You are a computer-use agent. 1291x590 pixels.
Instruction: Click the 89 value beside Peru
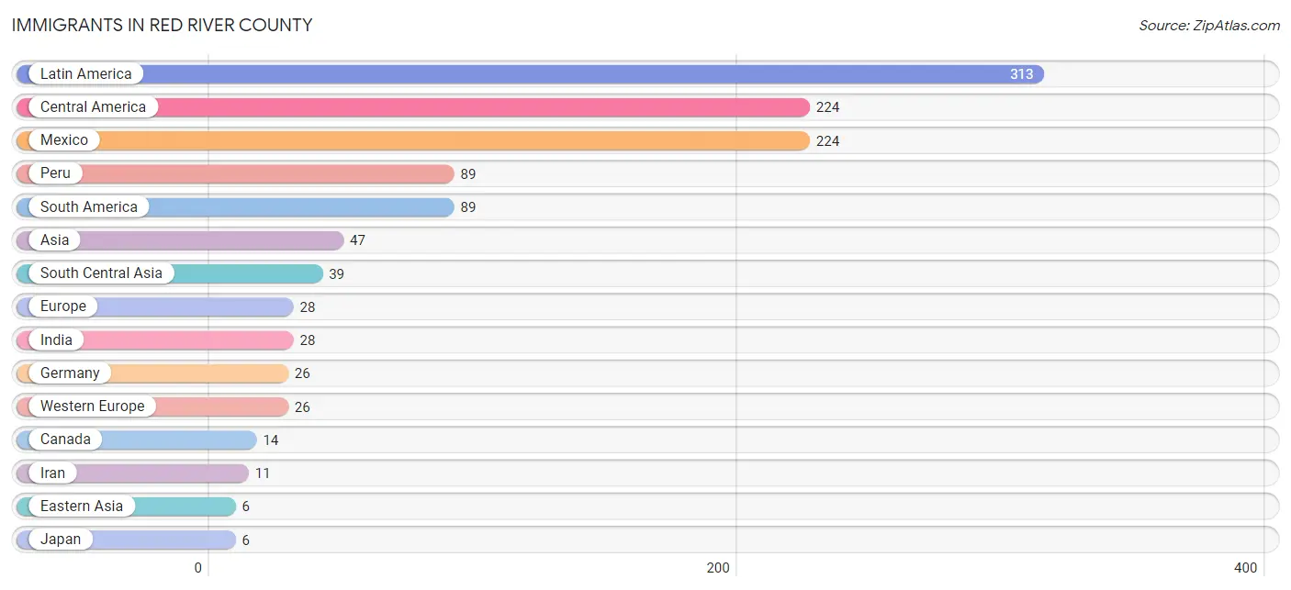coord(468,174)
